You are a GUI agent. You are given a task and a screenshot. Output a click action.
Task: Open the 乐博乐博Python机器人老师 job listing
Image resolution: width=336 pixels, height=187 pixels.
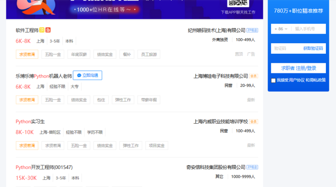click(x=44, y=76)
